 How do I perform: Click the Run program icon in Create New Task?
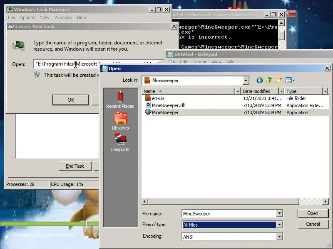tap(19, 46)
